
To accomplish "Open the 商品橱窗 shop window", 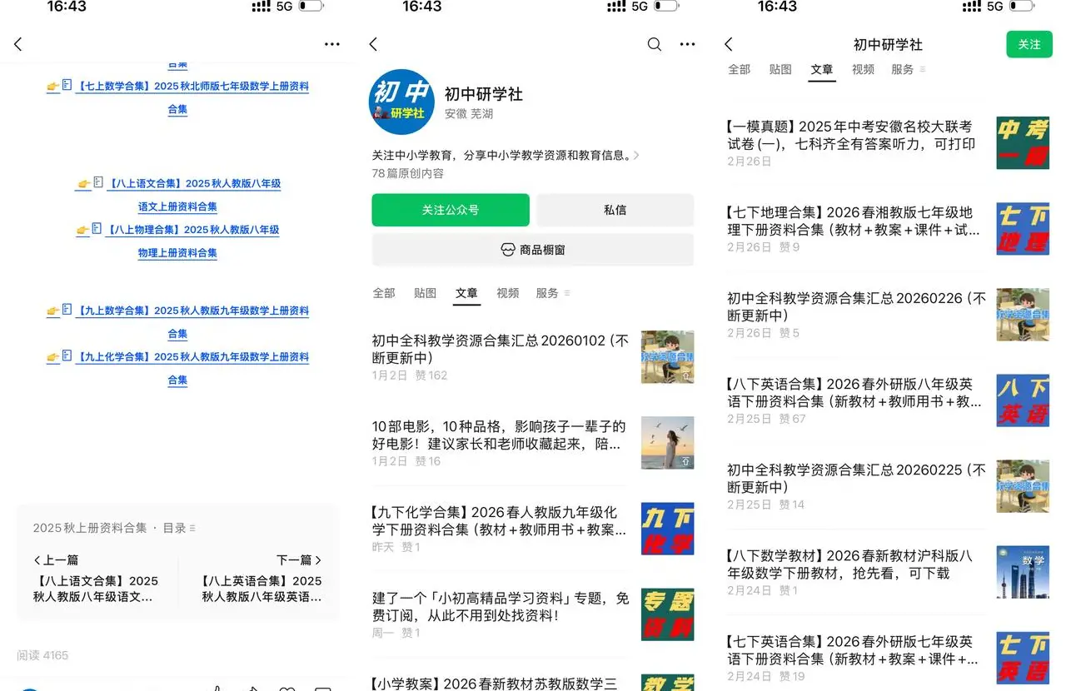I will 533,250.
